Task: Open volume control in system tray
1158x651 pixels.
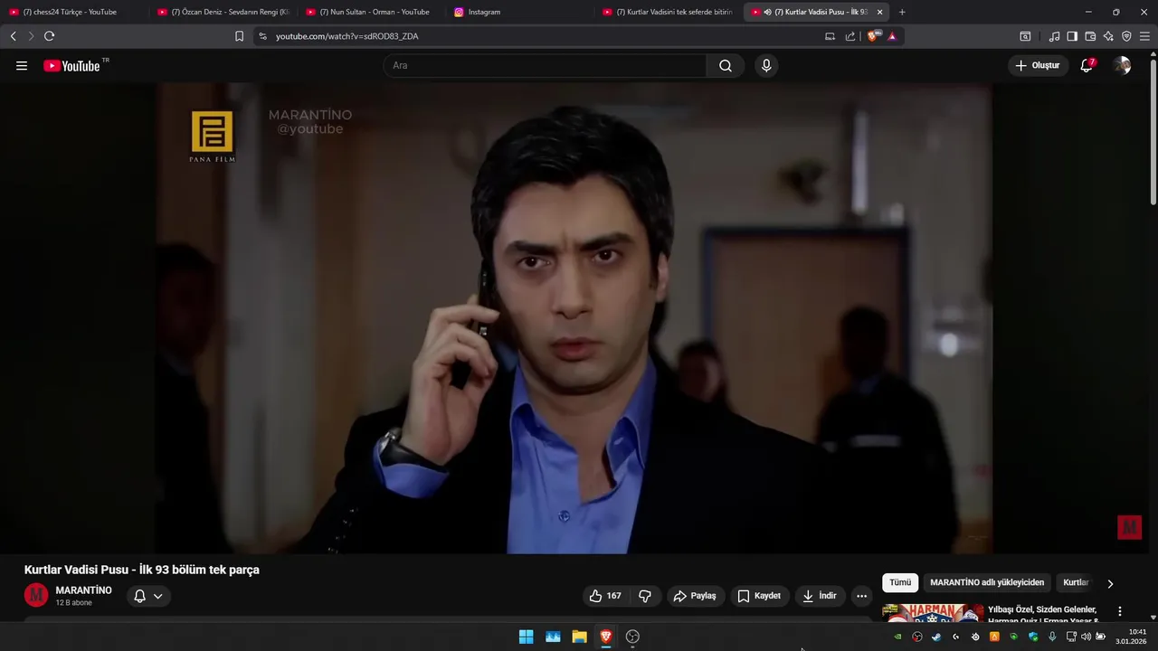Action: [1086, 637]
